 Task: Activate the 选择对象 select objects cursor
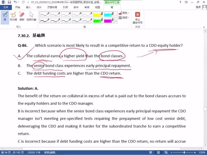(x=31, y=17)
